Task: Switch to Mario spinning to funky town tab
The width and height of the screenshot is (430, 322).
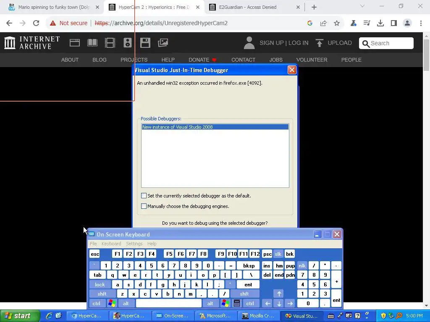Action: (x=54, y=7)
